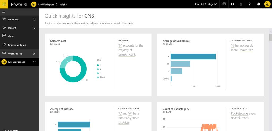
Task: Click the M bar in Average of DealerPrice
Action: (180, 64)
